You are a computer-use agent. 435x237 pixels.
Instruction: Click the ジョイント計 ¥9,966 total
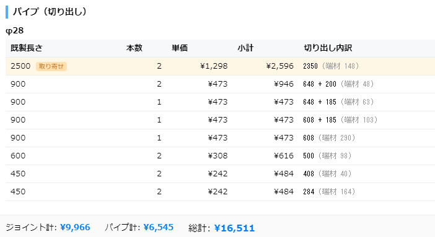[48, 227]
